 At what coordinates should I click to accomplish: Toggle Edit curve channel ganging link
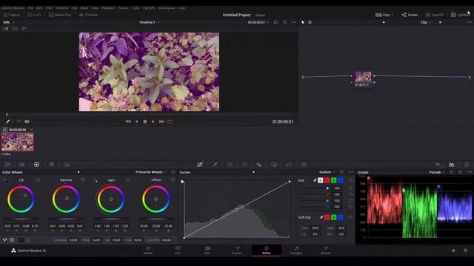coord(315,180)
